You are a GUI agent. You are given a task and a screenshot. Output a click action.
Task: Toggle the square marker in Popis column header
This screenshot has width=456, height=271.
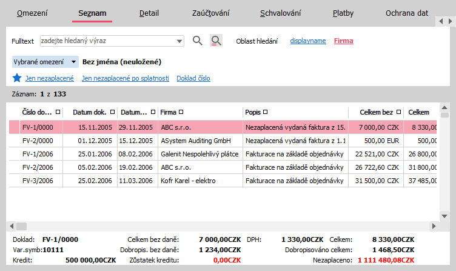(265, 112)
